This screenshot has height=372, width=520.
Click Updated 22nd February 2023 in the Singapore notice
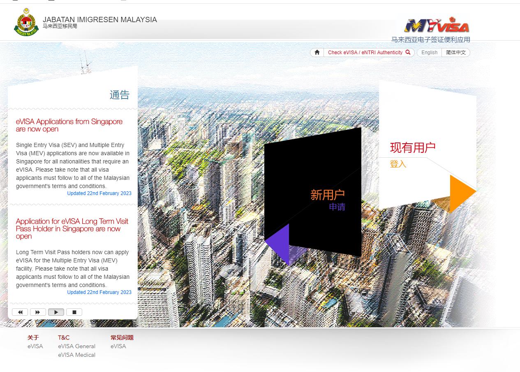click(99, 193)
